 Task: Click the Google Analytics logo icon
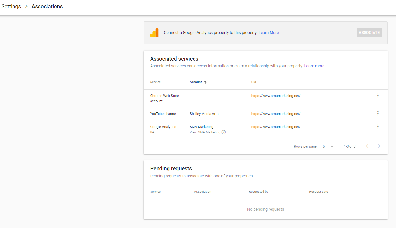pyautogui.click(x=154, y=33)
